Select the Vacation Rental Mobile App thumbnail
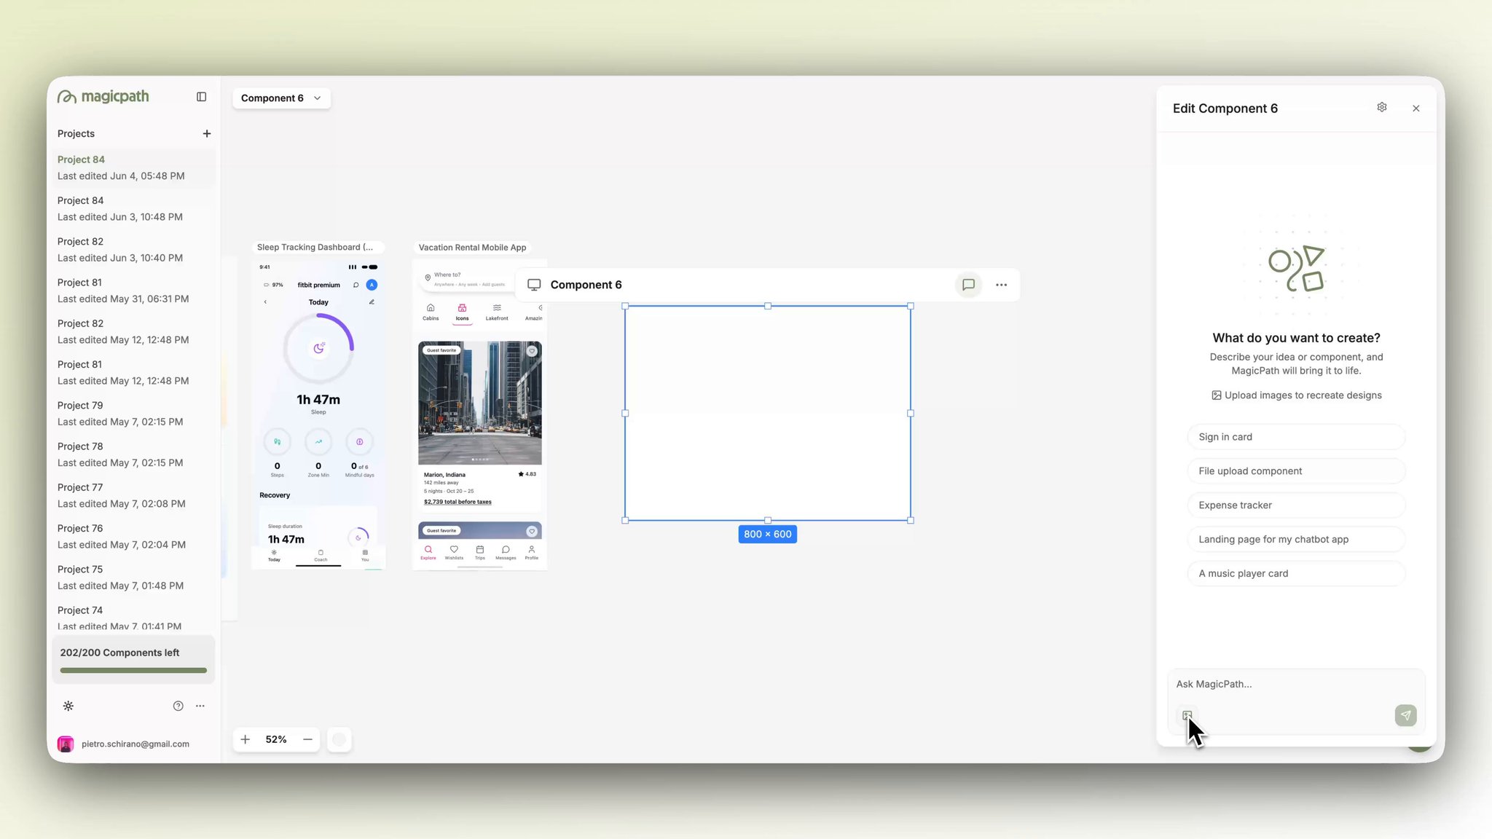Screen dimensions: 1492x839 coord(479,415)
